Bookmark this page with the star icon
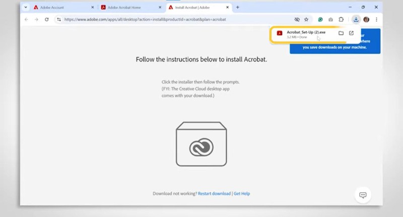Image resolution: width=403 pixels, height=217 pixels. 306,20
